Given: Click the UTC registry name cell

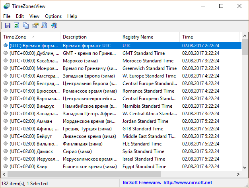Looking at the screenshot, I should tap(127, 46).
